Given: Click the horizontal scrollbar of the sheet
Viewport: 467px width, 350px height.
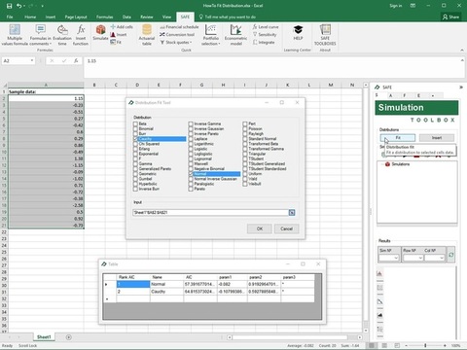Looking at the screenshot, I should (x=290, y=337).
